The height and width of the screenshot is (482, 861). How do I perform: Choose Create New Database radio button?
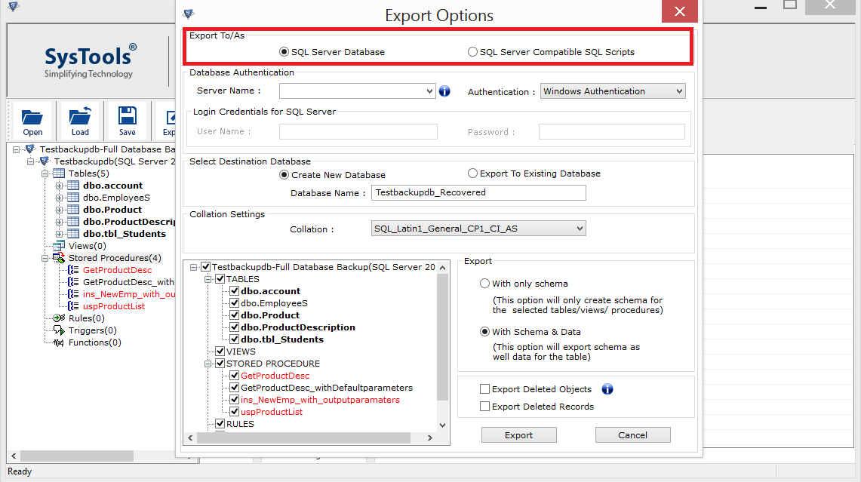(x=284, y=175)
